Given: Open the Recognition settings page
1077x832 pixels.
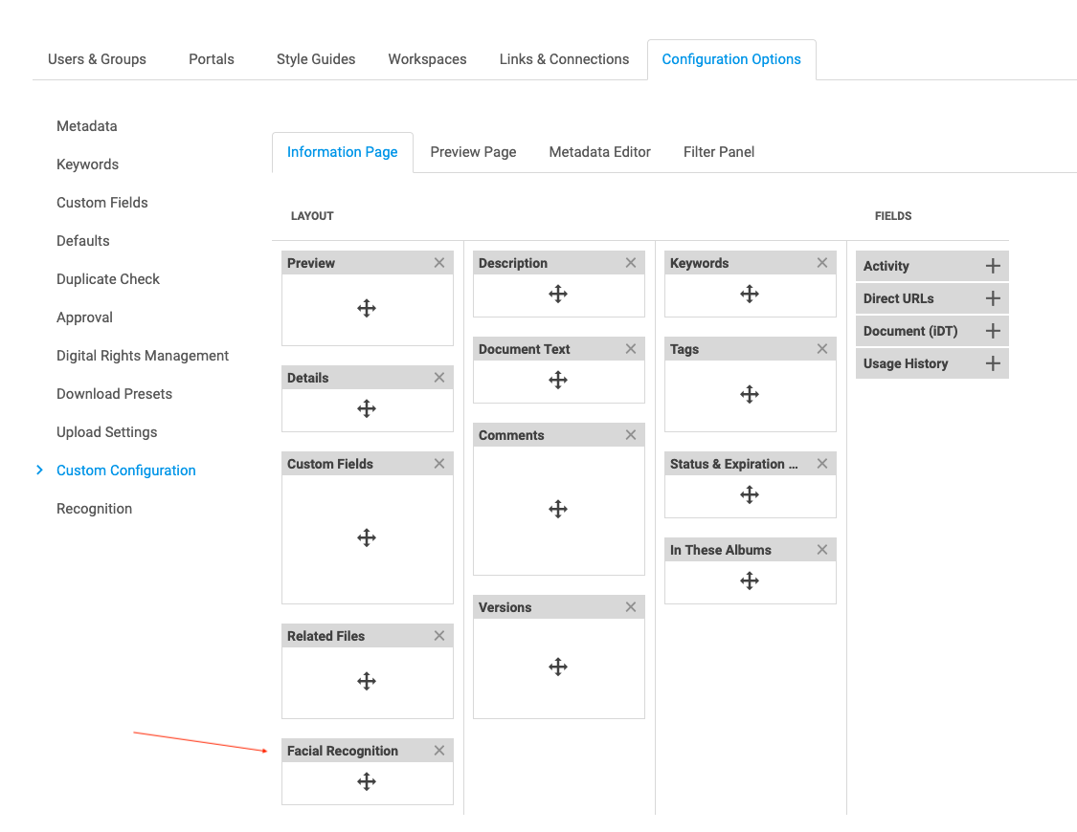Looking at the screenshot, I should (x=94, y=509).
